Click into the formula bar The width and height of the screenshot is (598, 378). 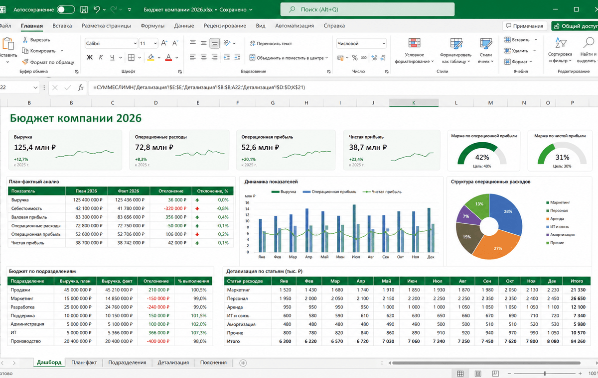click(343, 88)
